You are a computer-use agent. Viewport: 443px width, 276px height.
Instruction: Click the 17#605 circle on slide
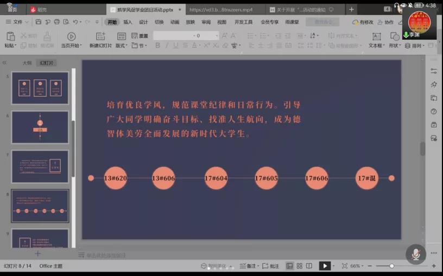pyautogui.click(x=267, y=178)
